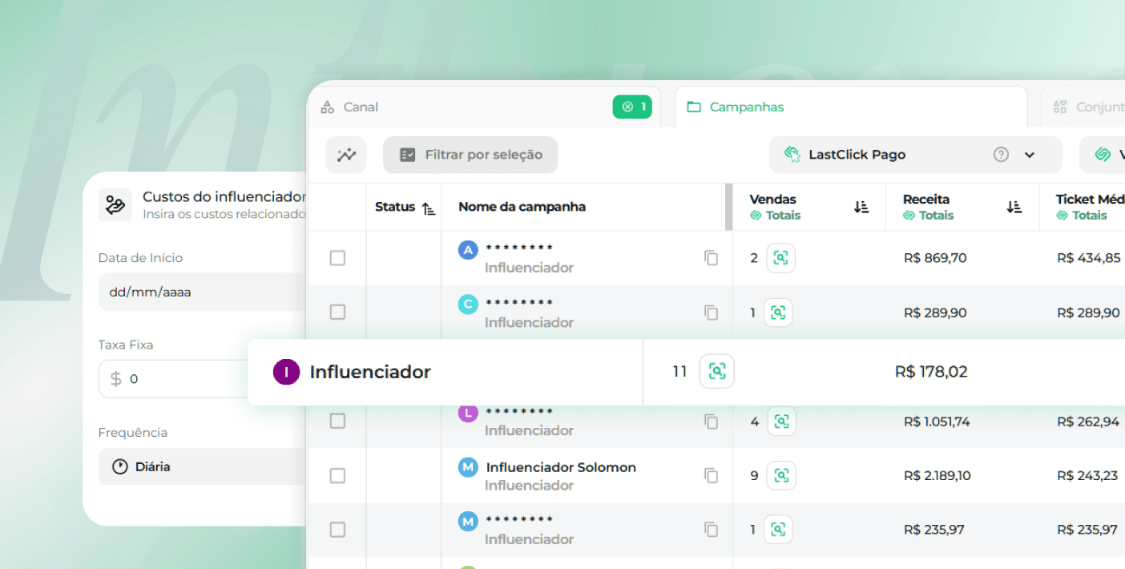
Task: Inspect sales for the R$ 289,90 row
Action: tap(778, 313)
